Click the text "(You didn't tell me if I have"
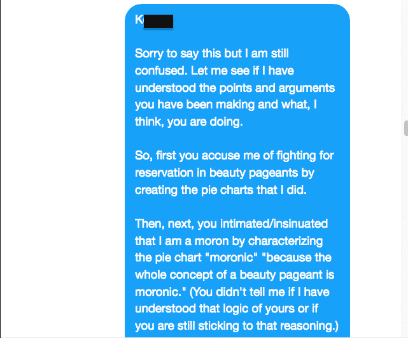 pos(260,292)
